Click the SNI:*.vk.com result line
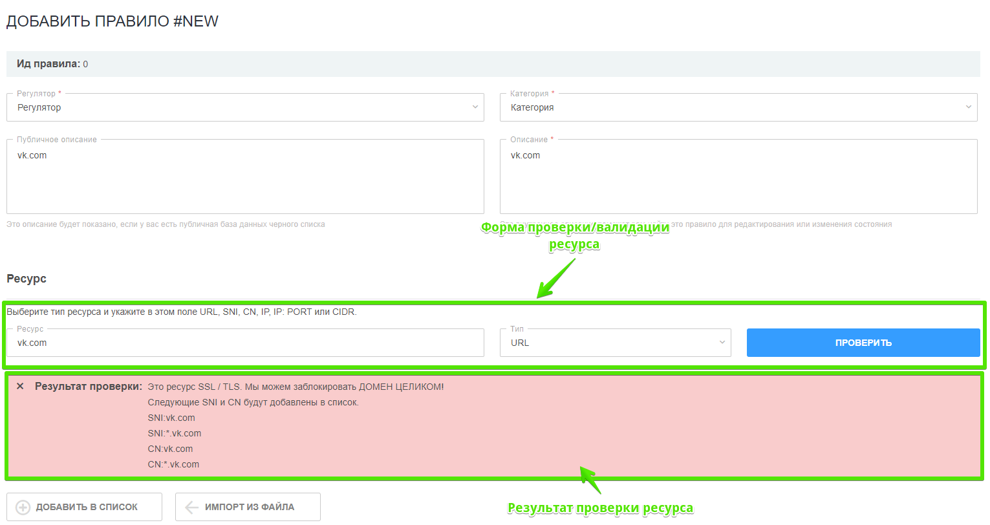 coord(175,433)
